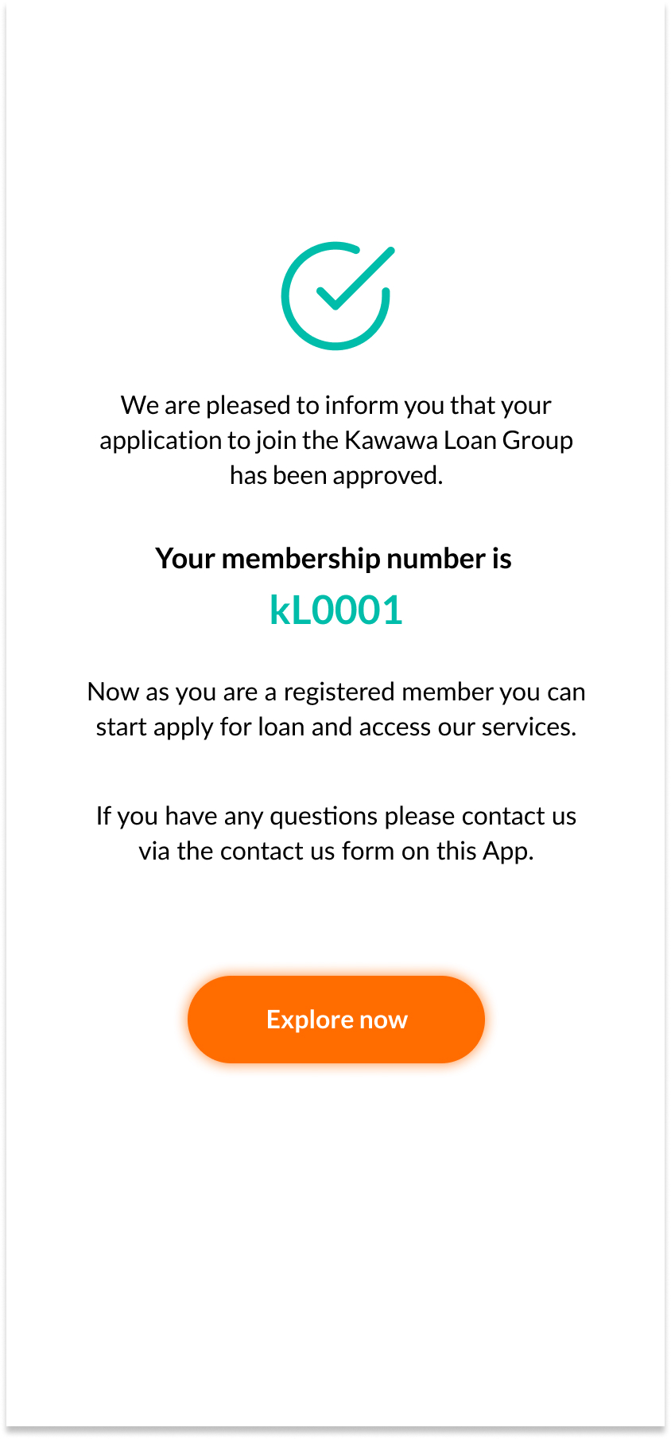671x1439 pixels.
Task: Click the green approval checkmark icon
Action: [336, 295]
